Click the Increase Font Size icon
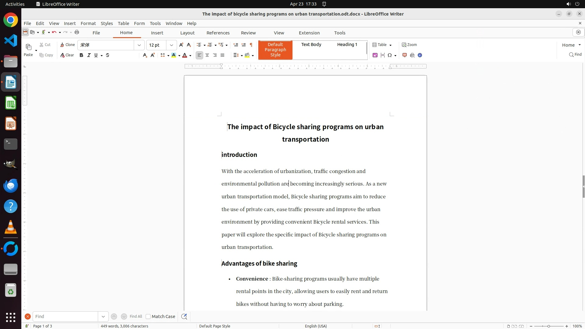This screenshot has width=585, height=329. 181,45
